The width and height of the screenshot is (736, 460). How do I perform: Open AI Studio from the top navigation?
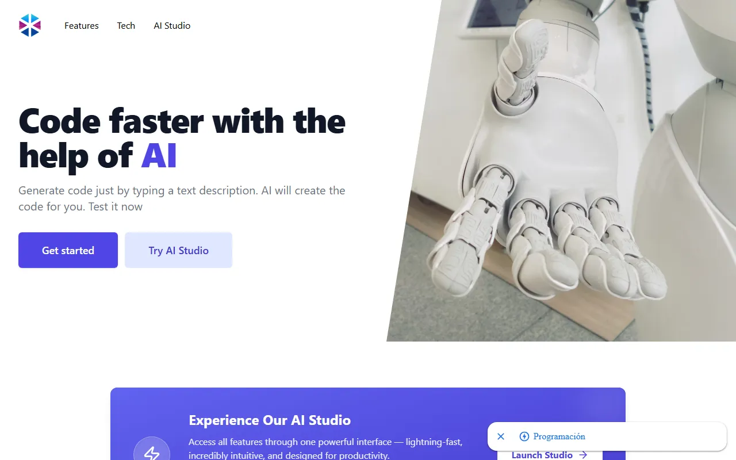pyautogui.click(x=172, y=26)
